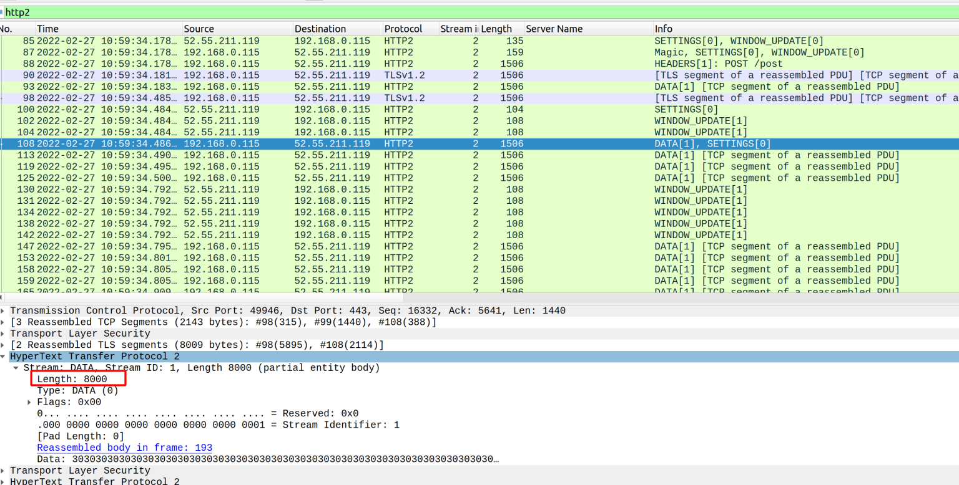The width and height of the screenshot is (959, 485).
Task: Expand the 3 Reassembled TCP Segments node
Action: (x=5, y=322)
